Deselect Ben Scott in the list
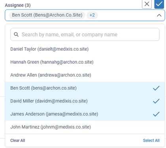This screenshot has width=166, height=148. pos(85,88)
